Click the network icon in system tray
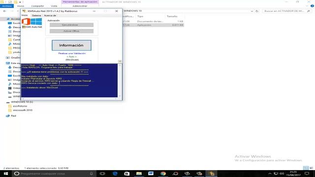This screenshot has width=315, height=177. click(x=276, y=174)
